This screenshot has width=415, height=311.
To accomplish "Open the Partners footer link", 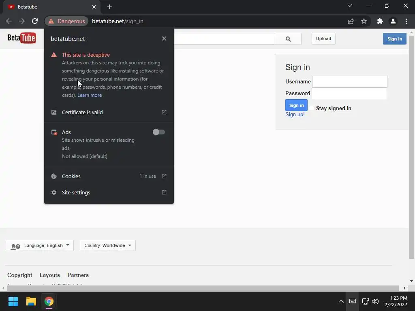I will coord(78,275).
